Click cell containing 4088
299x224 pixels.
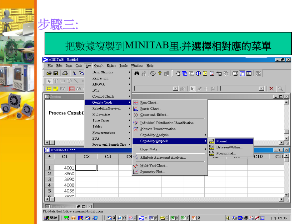click(65, 185)
